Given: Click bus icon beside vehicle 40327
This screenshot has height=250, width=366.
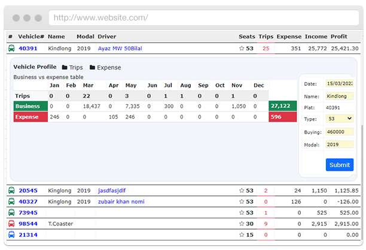Looking at the screenshot, I should [11, 201].
